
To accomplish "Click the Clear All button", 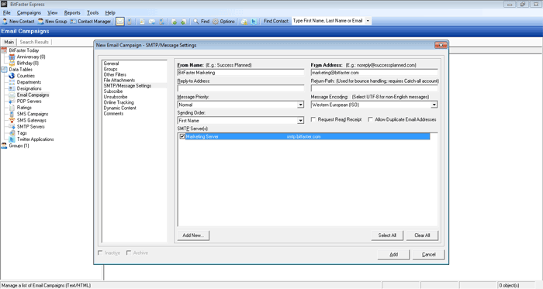I will pyautogui.click(x=422, y=236).
